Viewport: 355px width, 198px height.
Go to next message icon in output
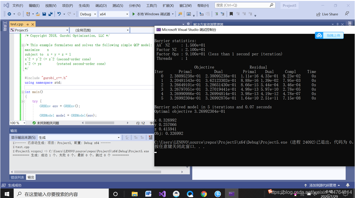(x=142, y=137)
